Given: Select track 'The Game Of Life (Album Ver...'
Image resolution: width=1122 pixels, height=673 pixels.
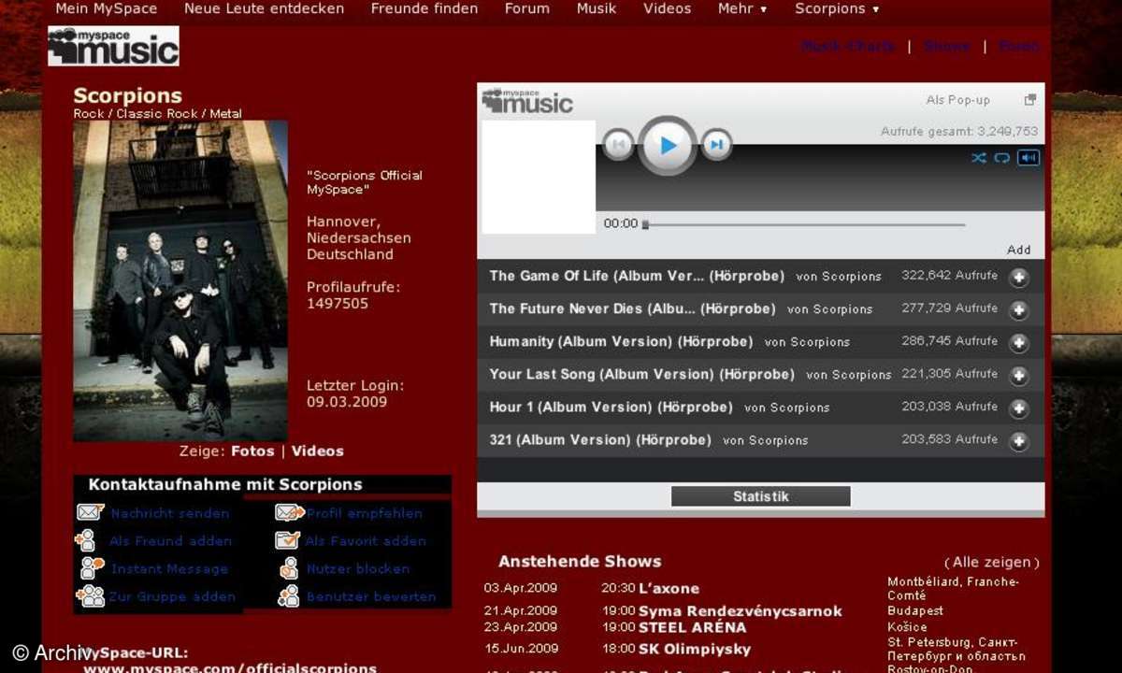Looking at the screenshot, I should tap(639, 276).
